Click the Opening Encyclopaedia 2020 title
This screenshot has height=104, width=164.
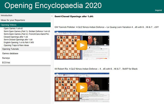coord(53,5)
